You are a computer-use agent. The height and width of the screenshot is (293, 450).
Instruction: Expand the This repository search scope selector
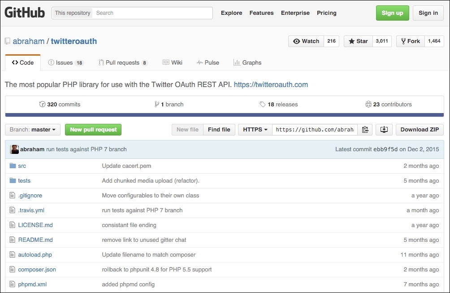tap(72, 13)
